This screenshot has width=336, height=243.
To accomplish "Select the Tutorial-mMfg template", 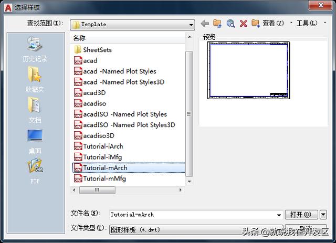I will click(104, 178).
